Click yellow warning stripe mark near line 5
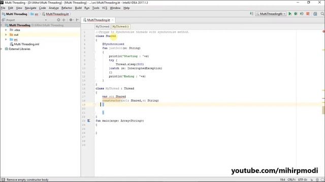 click(323, 50)
